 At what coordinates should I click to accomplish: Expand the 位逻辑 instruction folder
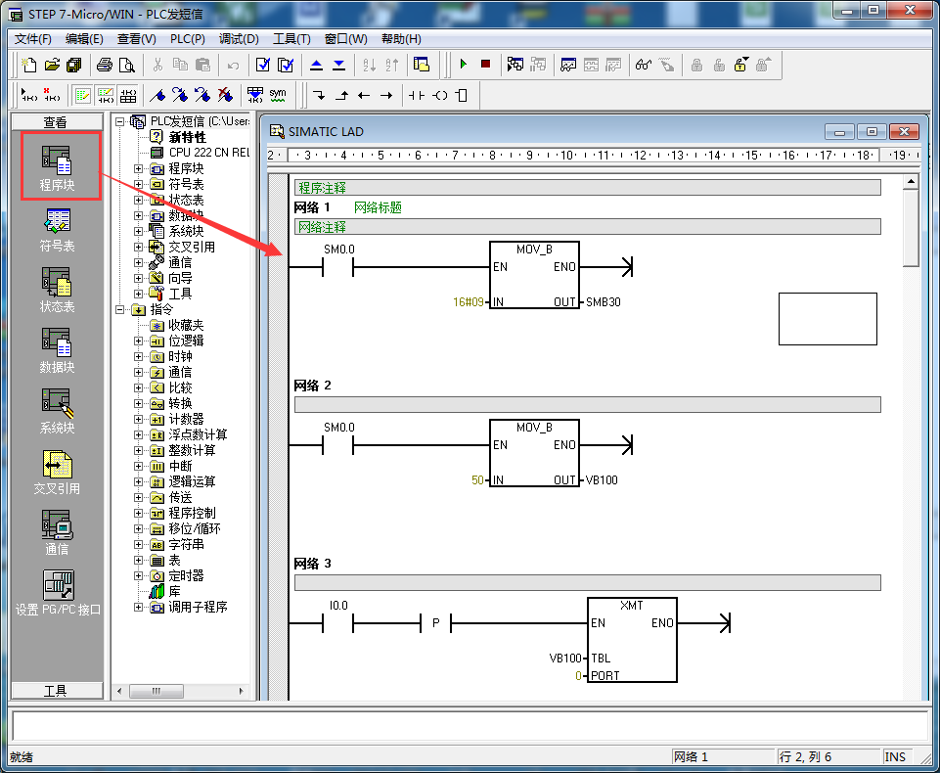139,341
